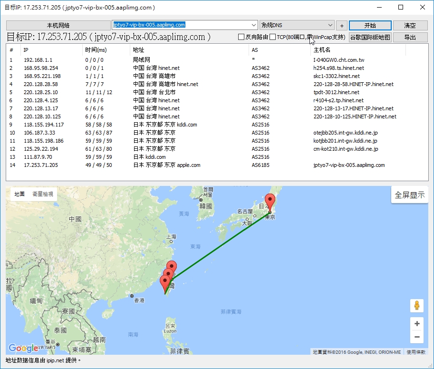Expand the target hostname dropdown arrow
This screenshot has height=369, width=434.
coord(254,25)
